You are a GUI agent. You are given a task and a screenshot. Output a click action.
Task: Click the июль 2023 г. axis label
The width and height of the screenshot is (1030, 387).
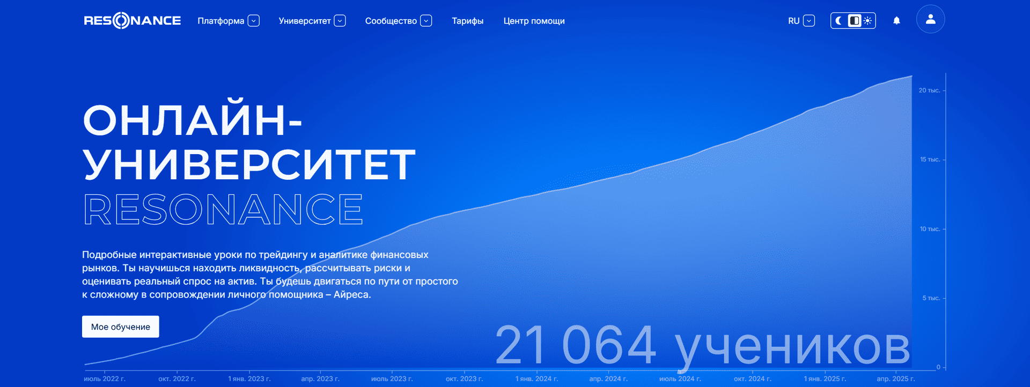click(392, 379)
